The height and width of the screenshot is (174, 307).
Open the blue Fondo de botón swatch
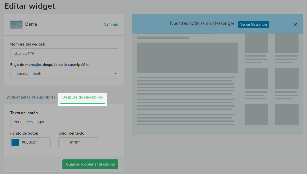coord(15,142)
